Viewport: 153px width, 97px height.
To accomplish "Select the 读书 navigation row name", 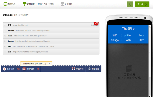I will click(9, 52).
